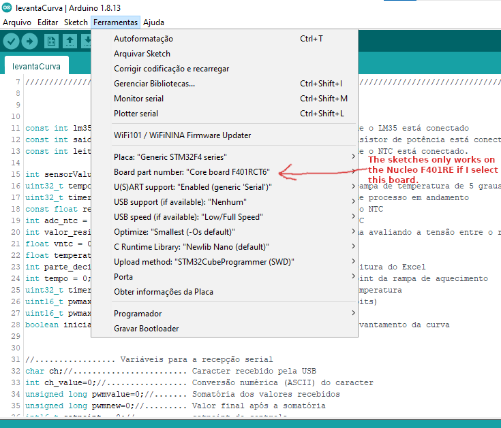
Task: Open the Editar menu
Action: click(48, 22)
